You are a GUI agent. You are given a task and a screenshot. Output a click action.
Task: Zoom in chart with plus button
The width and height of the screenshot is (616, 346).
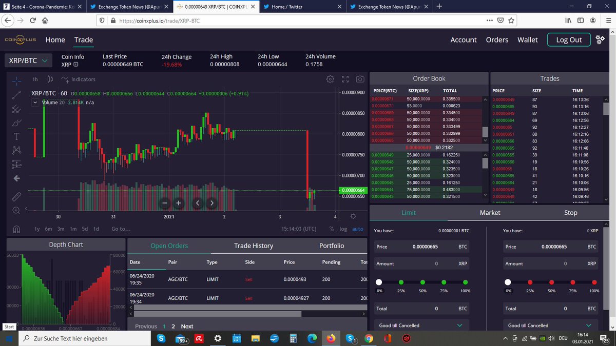tap(179, 203)
